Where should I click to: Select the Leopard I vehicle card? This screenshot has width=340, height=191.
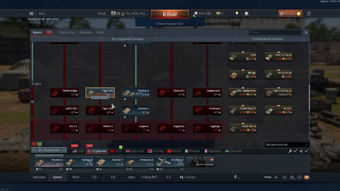click(136, 128)
